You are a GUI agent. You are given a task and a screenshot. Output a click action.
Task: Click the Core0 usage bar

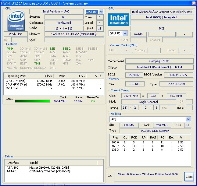(x=33, y=101)
